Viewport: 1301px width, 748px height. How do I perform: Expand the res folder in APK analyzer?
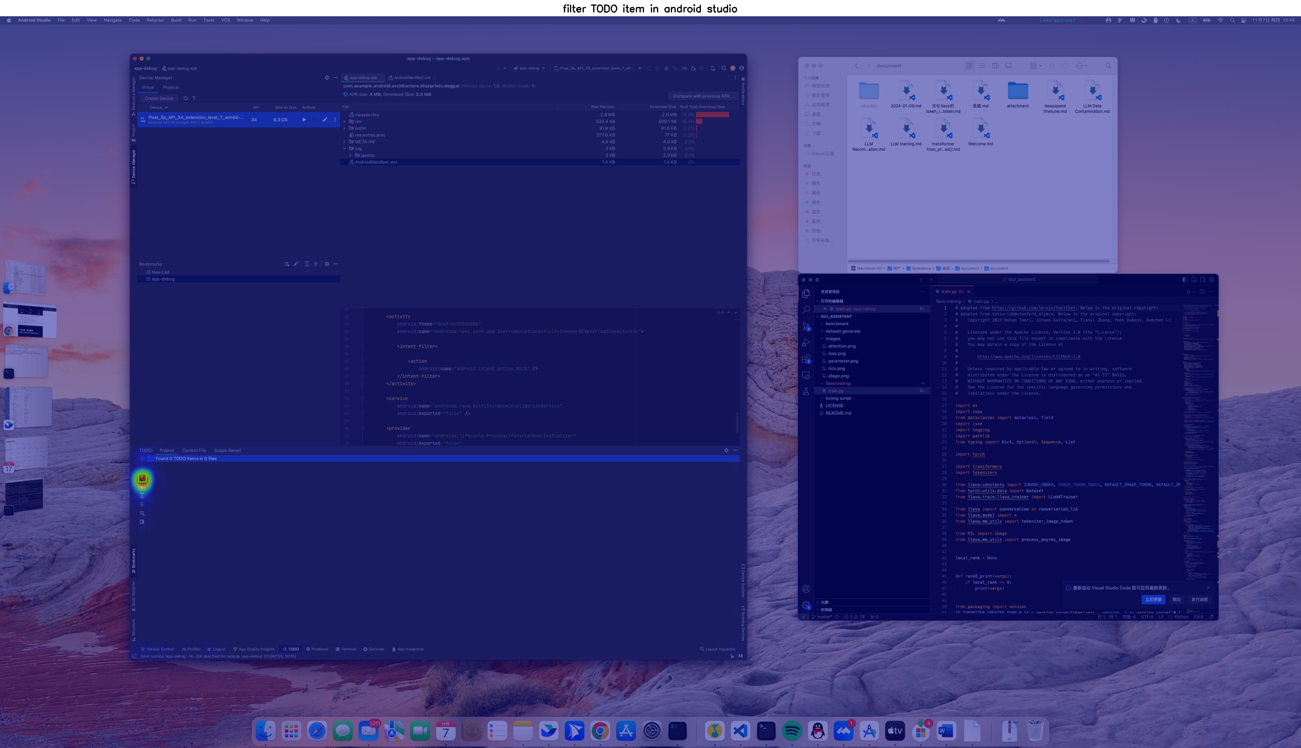click(344, 122)
